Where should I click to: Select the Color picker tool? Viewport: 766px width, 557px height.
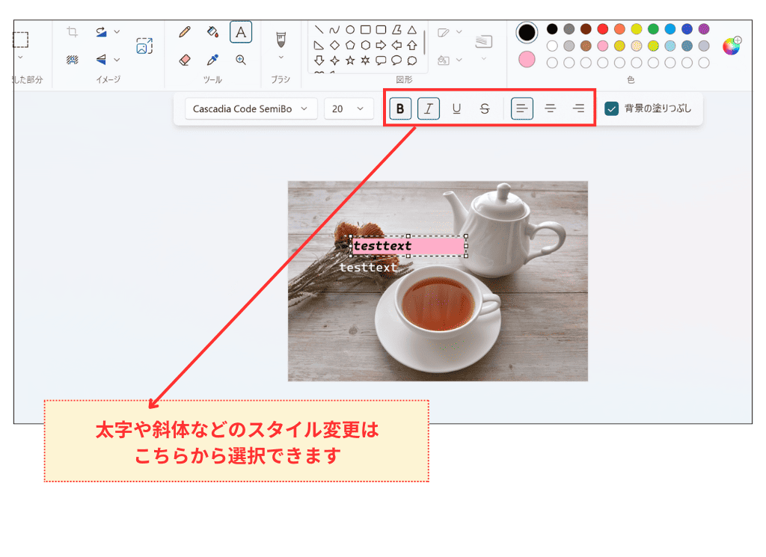click(212, 60)
